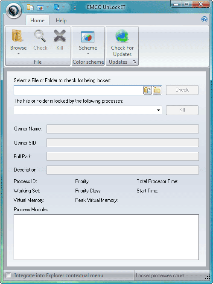Click the 'Peak Virtual Memory:' label
The image size is (213, 284).
[96, 200]
